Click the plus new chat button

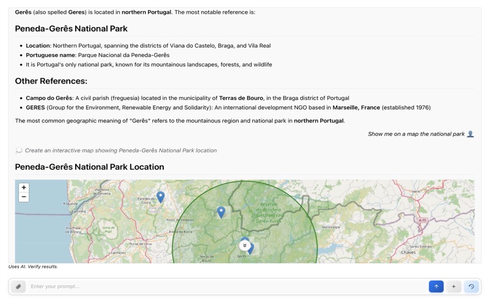point(454,287)
